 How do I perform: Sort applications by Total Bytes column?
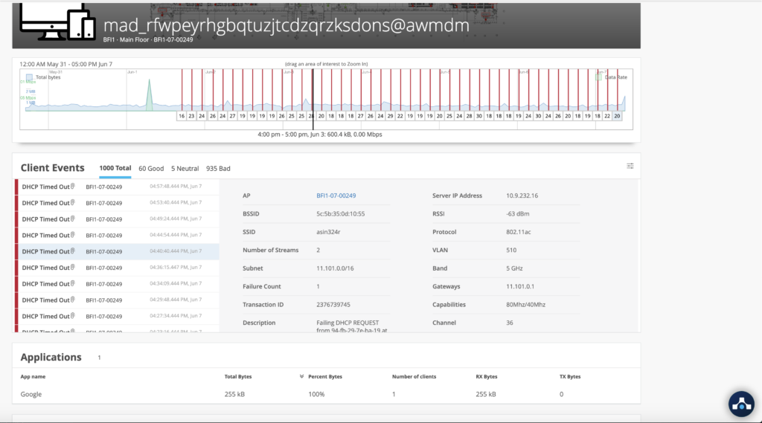[x=238, y=377]
